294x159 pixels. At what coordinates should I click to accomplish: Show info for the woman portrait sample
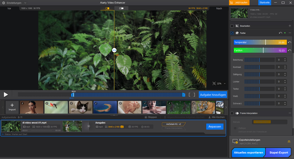coord(22,103)
